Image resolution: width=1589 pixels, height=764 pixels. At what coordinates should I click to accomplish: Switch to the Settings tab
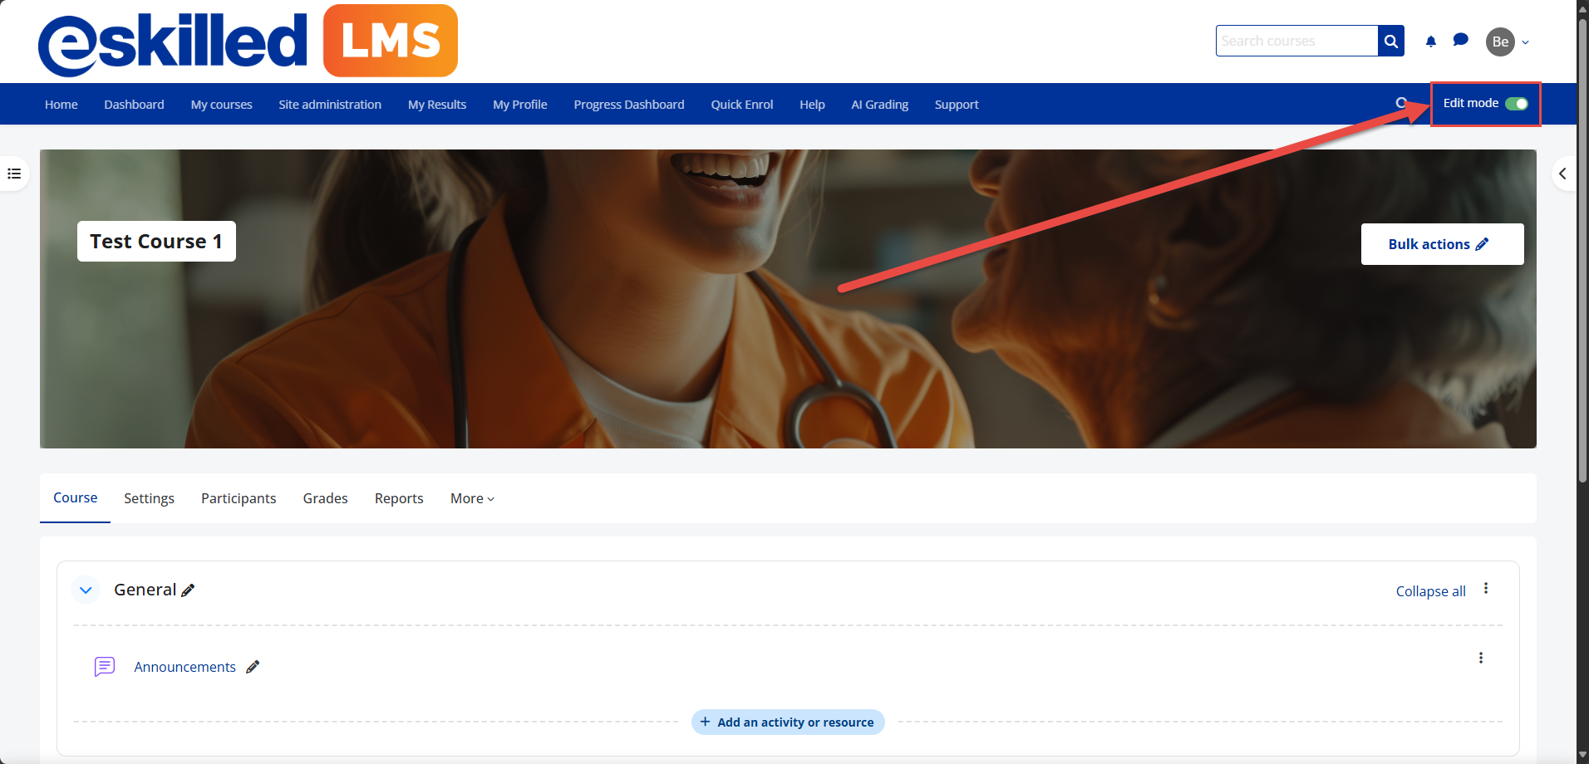(149, 498)
